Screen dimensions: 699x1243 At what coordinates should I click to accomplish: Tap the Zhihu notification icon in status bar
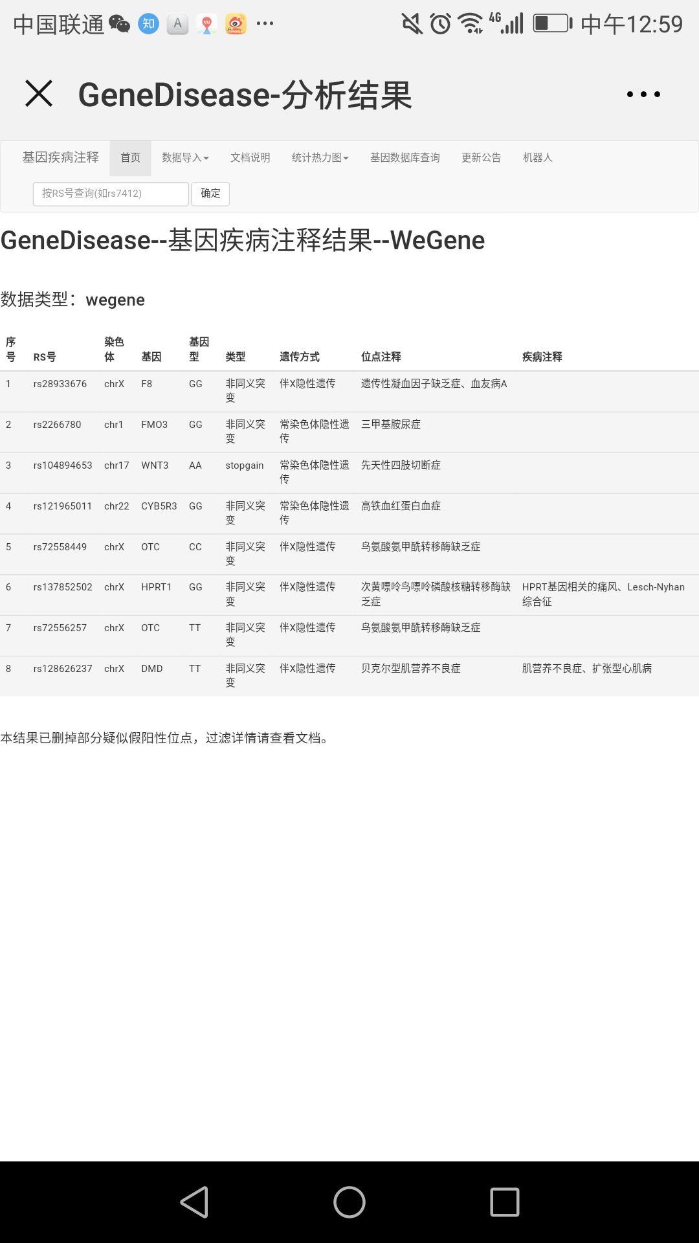click(149, 25)
